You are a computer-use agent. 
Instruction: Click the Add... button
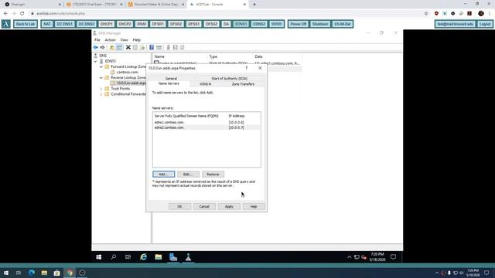click(163, 175)
